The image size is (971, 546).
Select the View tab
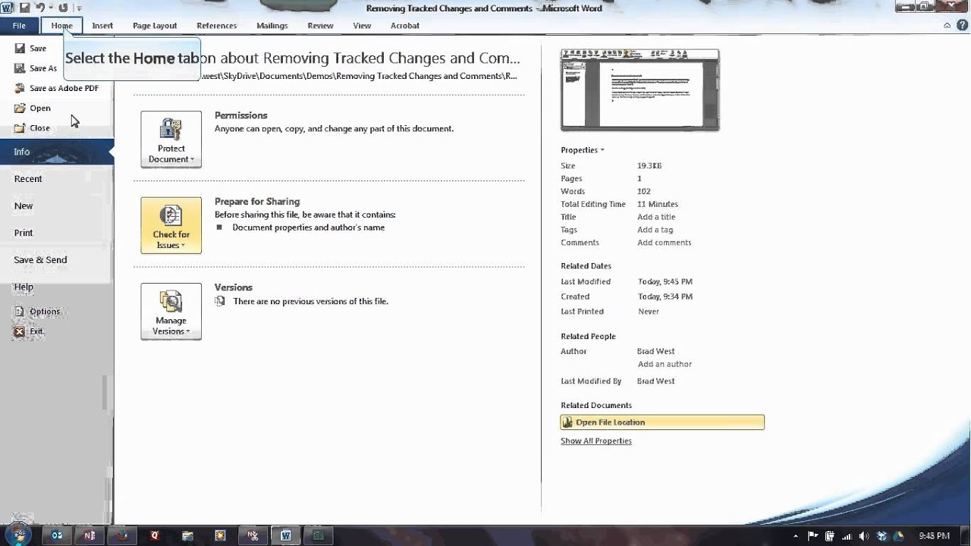(362, 25)
